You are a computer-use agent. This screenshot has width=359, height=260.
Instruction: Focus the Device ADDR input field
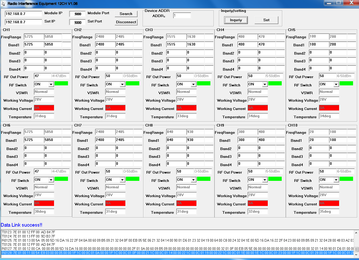182,16
